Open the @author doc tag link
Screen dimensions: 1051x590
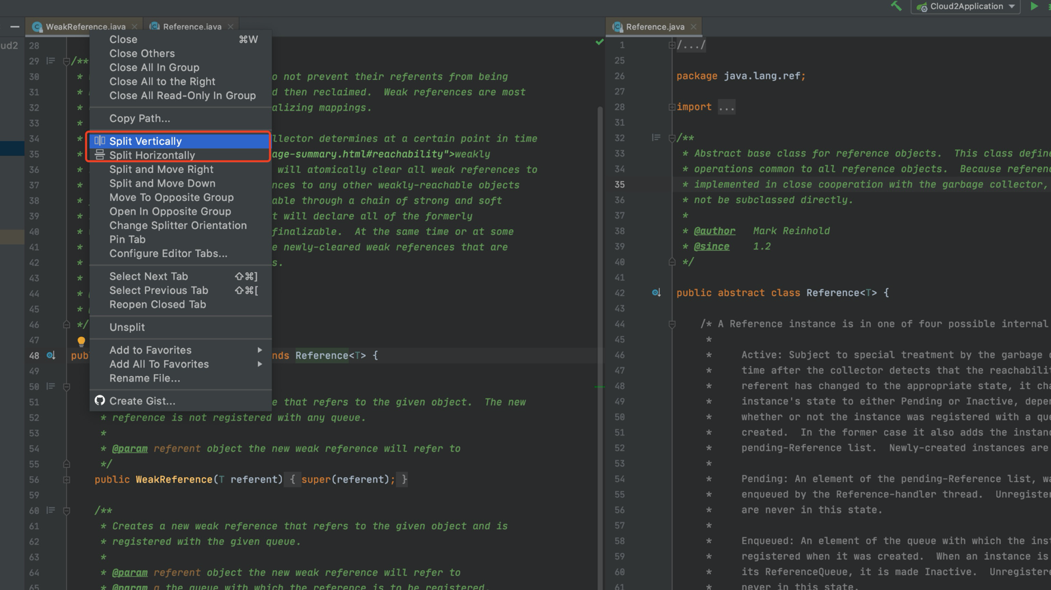click(714, 231)
